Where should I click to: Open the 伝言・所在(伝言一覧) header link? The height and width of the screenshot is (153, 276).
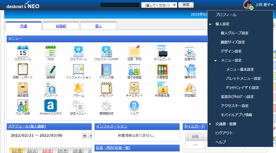[113, 148]
